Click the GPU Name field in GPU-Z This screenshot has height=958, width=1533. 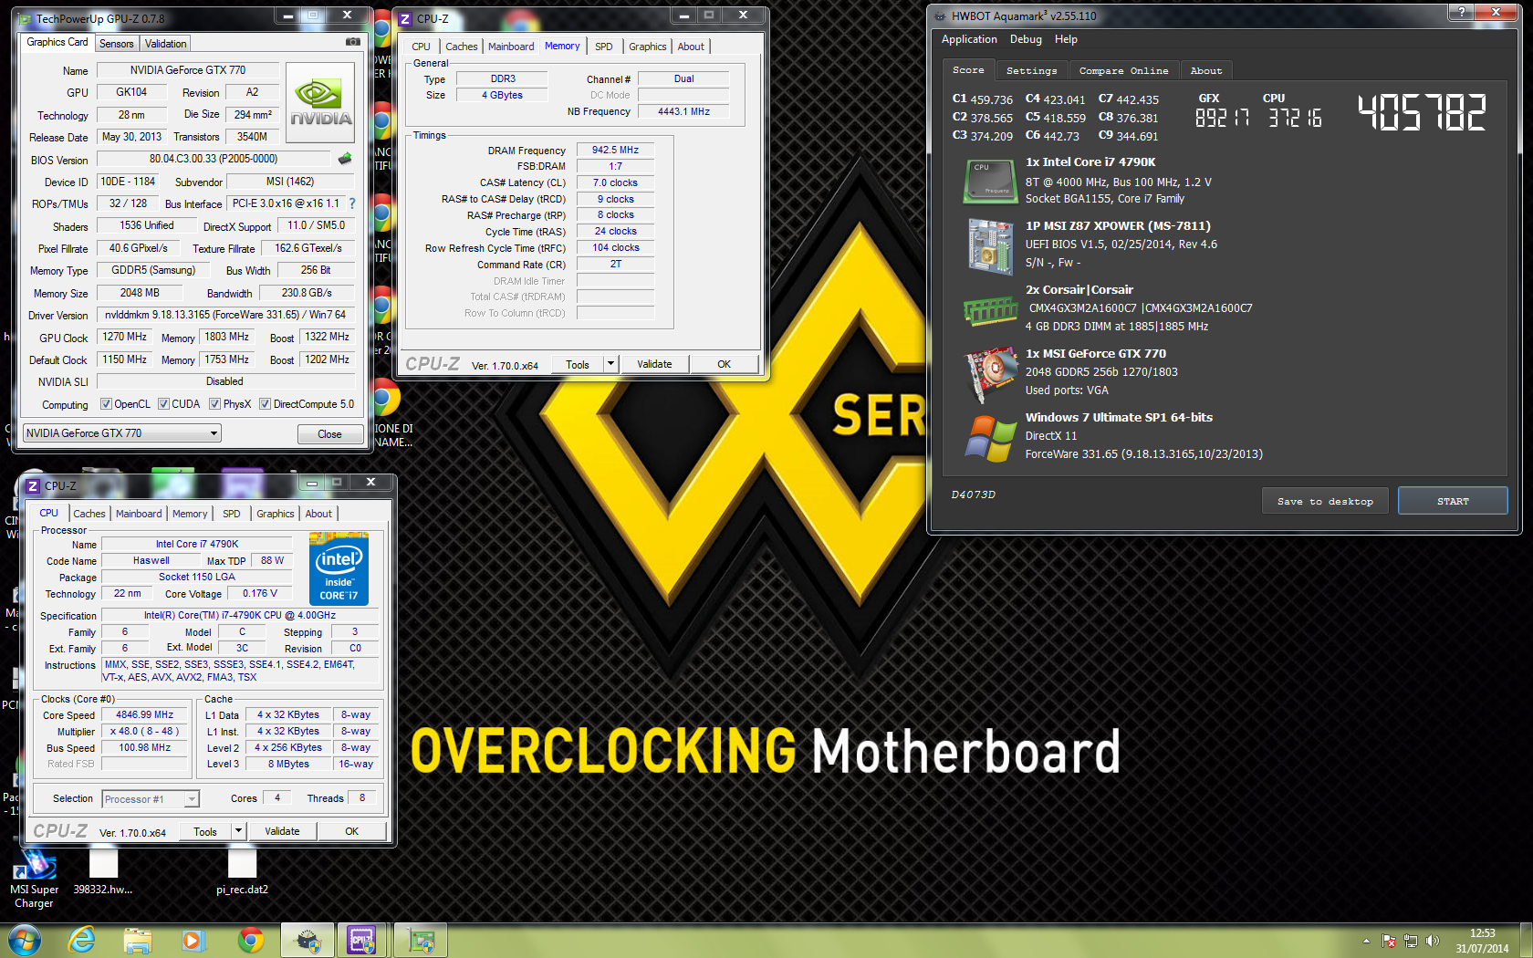point(187,70)
